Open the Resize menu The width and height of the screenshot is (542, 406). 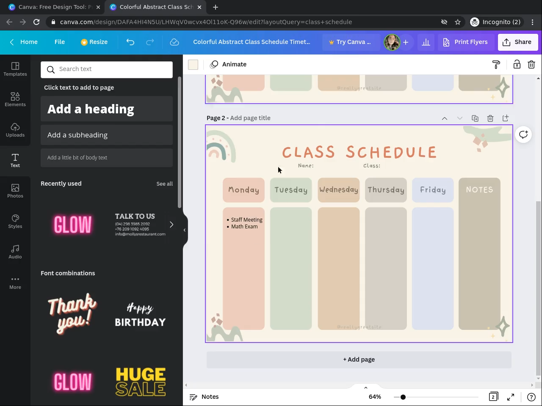pyautogui.click(x=94, y=42)
